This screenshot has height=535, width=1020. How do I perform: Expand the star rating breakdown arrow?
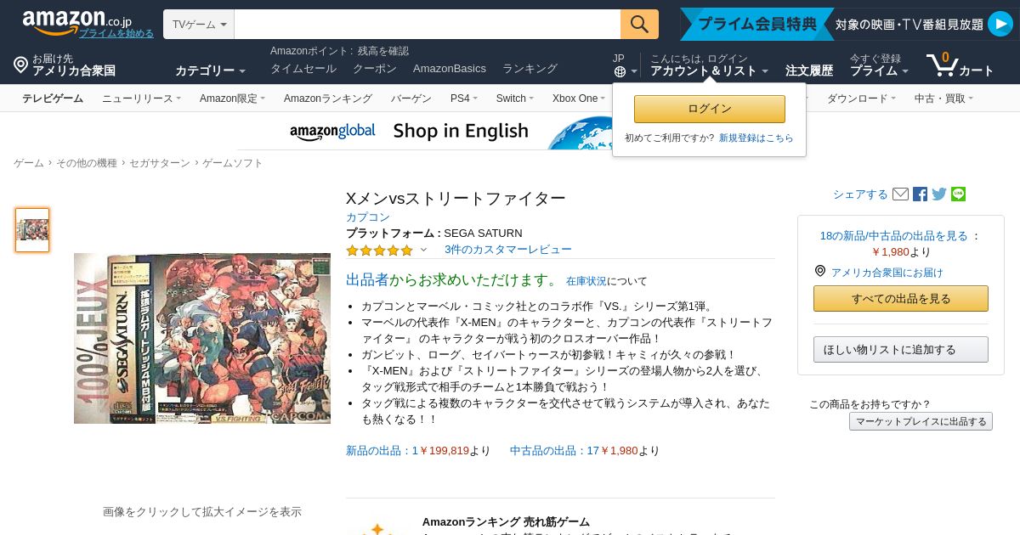pyautogui.click(x=423, y=250)
